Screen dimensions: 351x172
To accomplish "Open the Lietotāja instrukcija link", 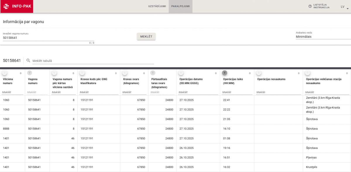I will [321, 6].
